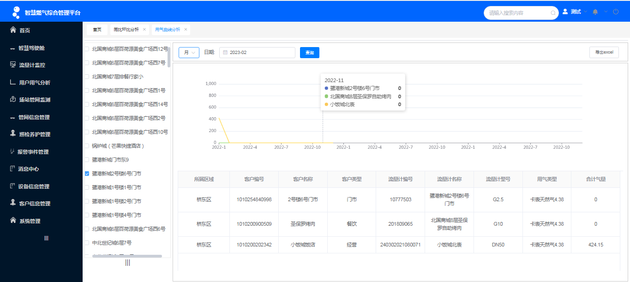The width and height of the screenshot is (630, 282).
Task: Open the 测试 user dropdown arrow
Action: 586,12
